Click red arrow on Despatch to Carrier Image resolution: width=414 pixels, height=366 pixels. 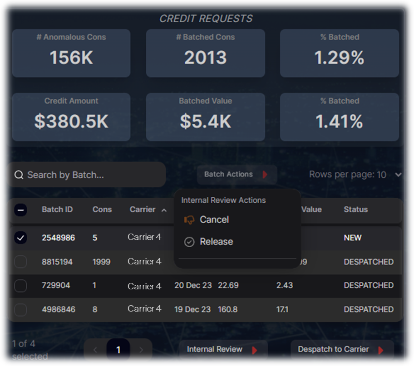[380, 350]
